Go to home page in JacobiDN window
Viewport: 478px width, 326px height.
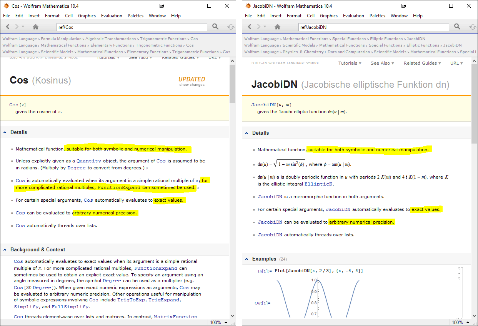[x=277, y=27]
